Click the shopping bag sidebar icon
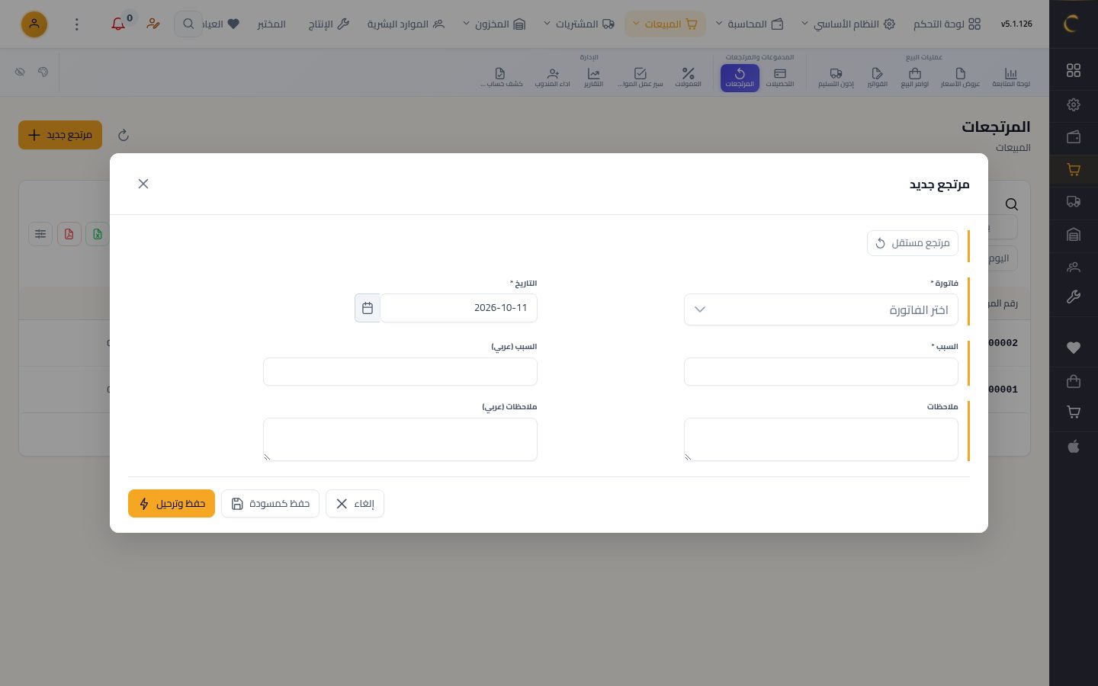This screenshot has height=686, width=1098. tap(1074, 380)
